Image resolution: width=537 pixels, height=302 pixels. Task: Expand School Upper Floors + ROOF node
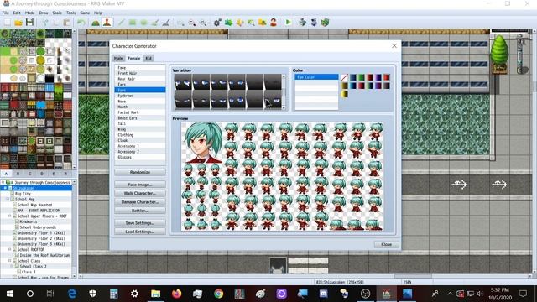click(10, 216)
